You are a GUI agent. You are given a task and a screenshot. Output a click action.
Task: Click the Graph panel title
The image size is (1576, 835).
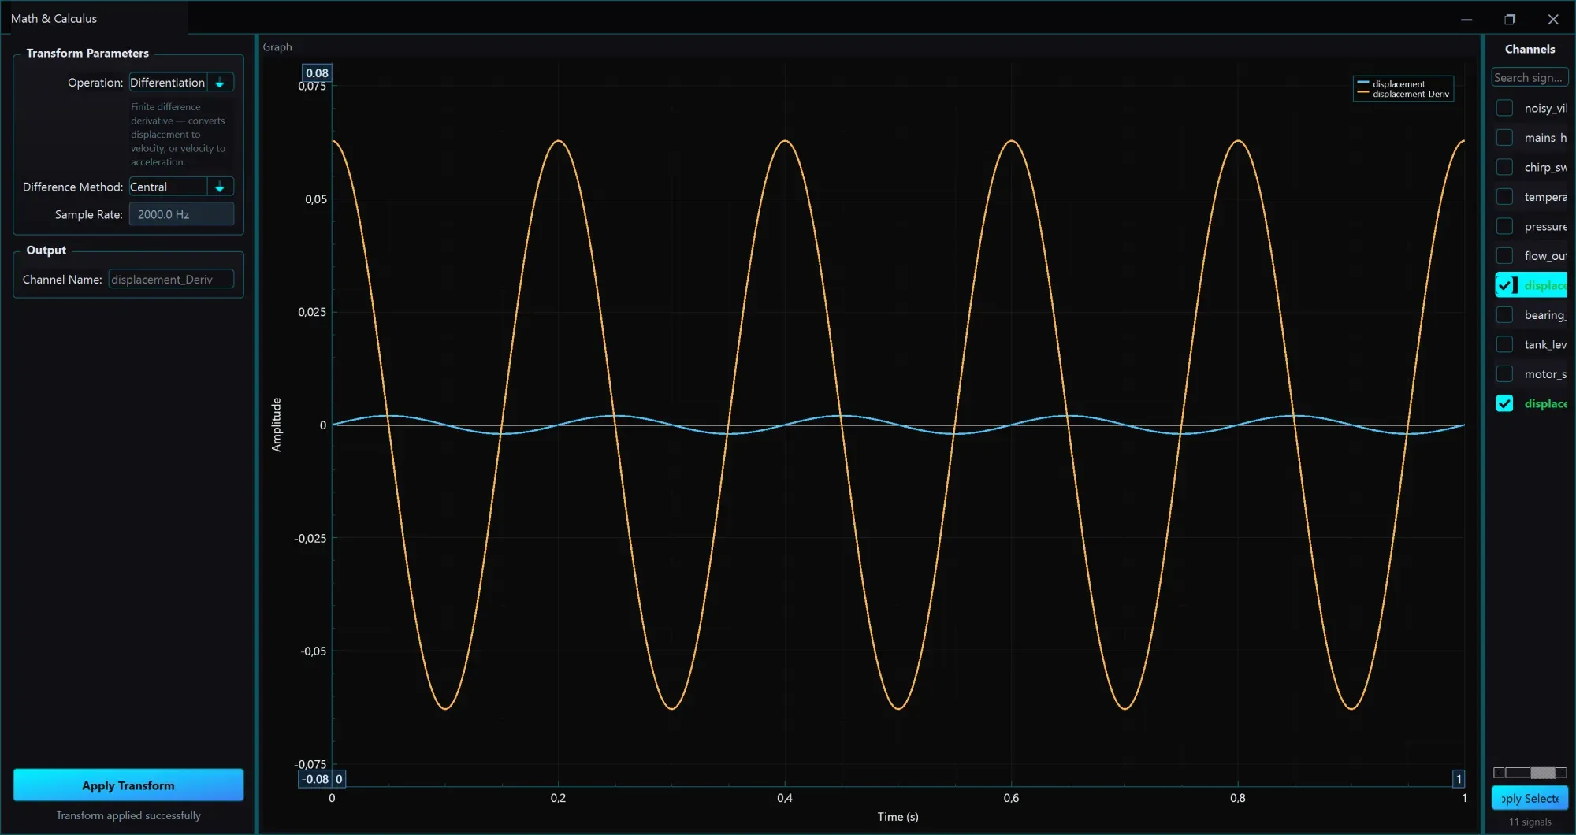277,47
